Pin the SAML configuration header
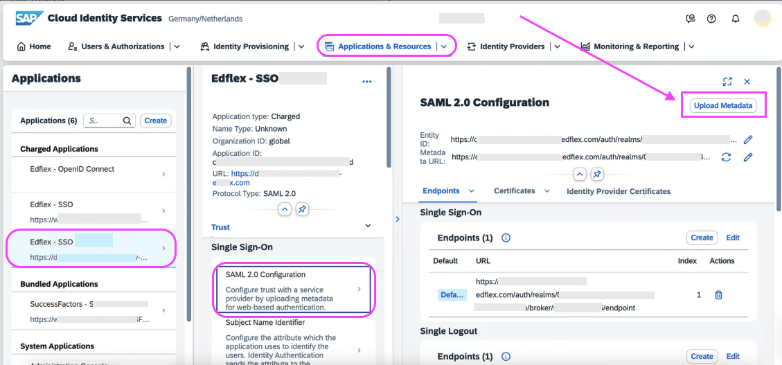The image size is (782, 365). (x=597, y=174)
